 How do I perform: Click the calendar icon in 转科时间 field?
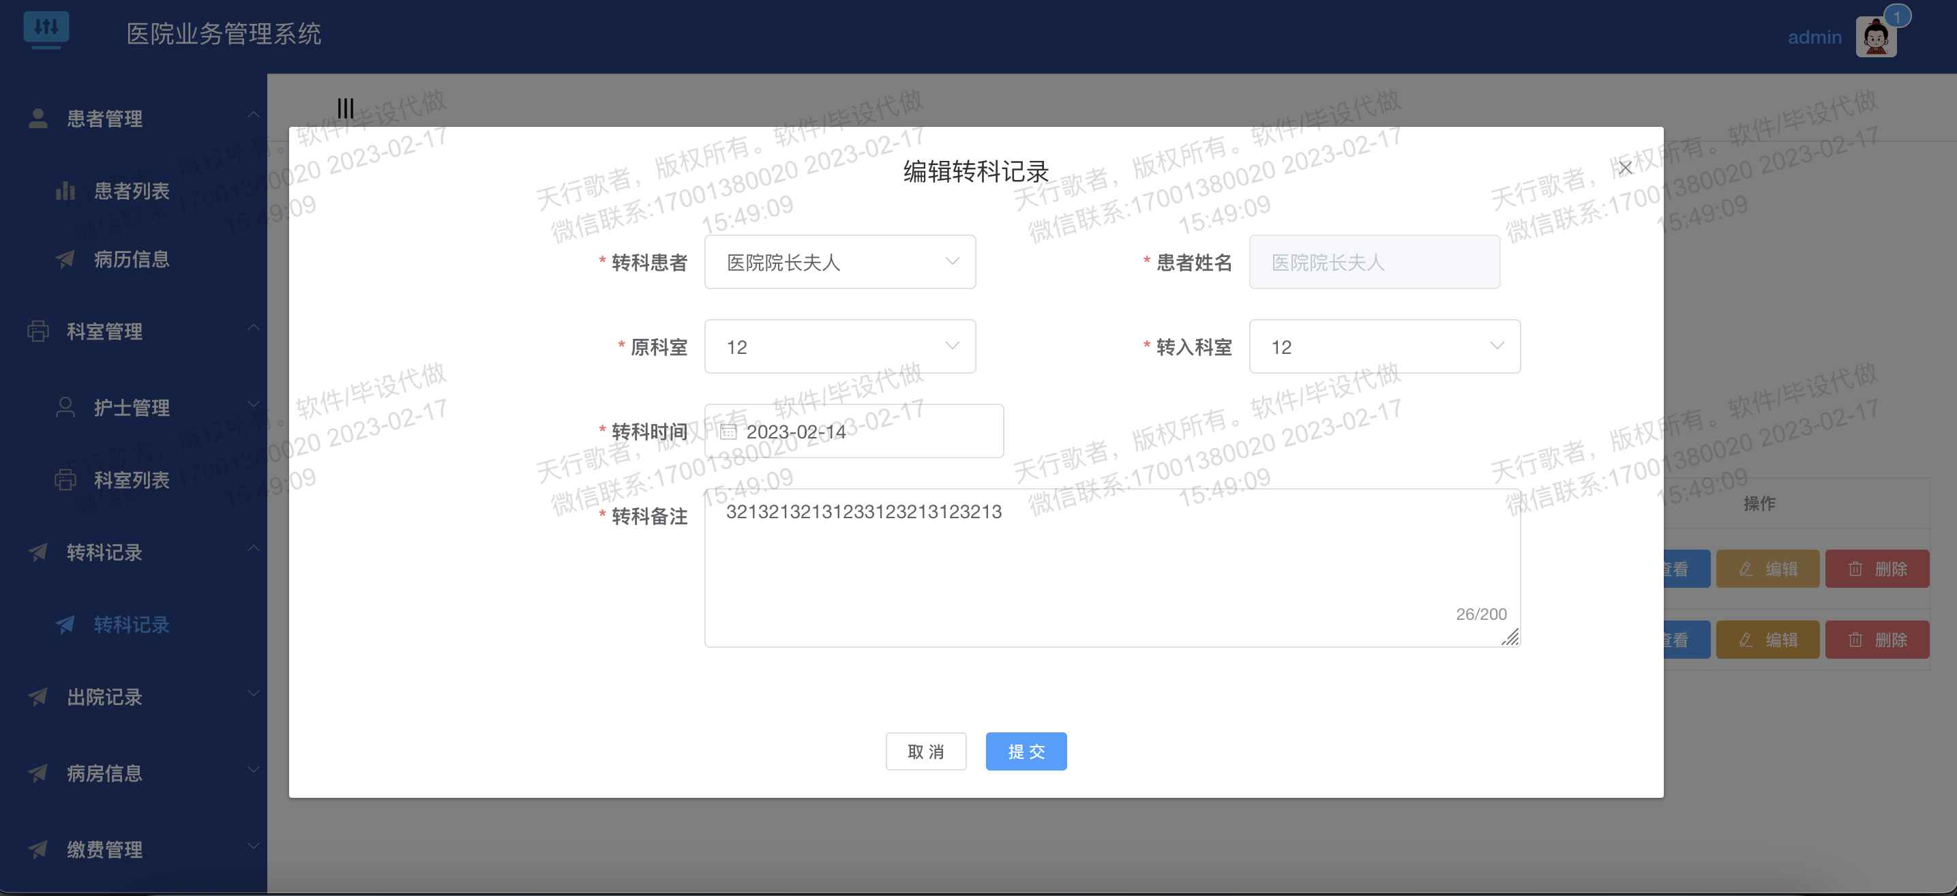pos(728,431)
